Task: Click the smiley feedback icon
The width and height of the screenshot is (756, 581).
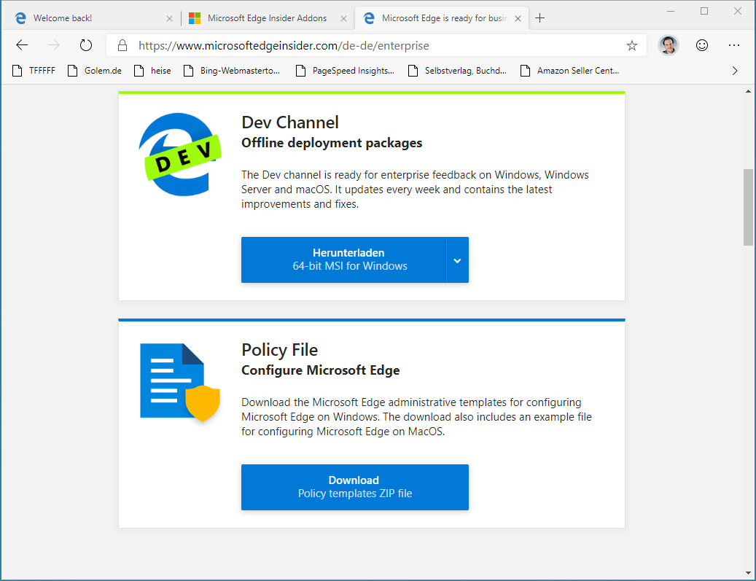Action: point(702,45)
